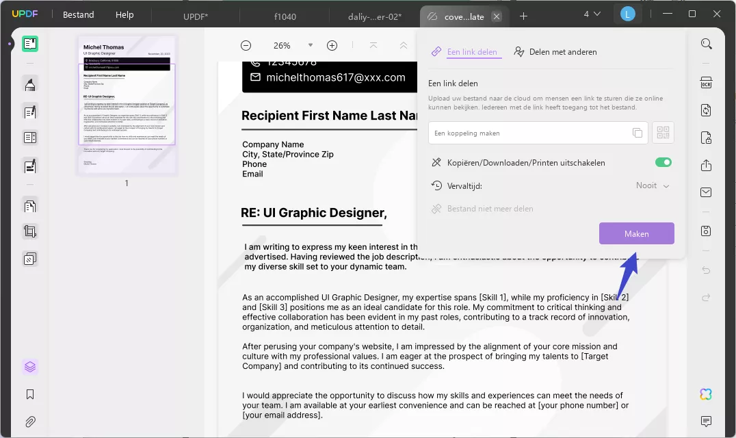Image resolution: width=736 pixels, height=438 pixels.
Task: Click the Undo arrow in right sidebar
Action: click(x=707, y=270)
